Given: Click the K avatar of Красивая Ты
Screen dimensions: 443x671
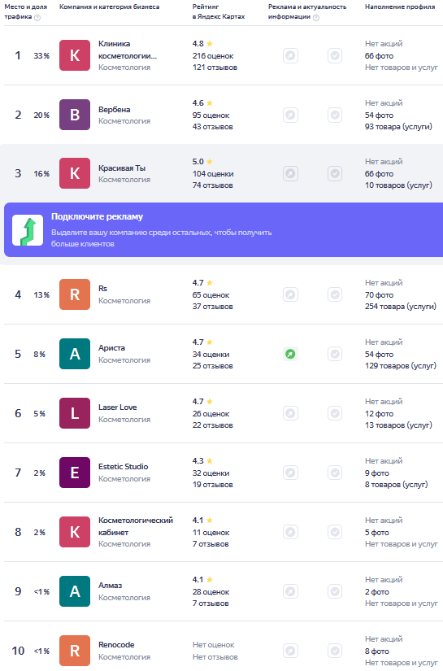Looking at the screenshot, I should 75,173.
